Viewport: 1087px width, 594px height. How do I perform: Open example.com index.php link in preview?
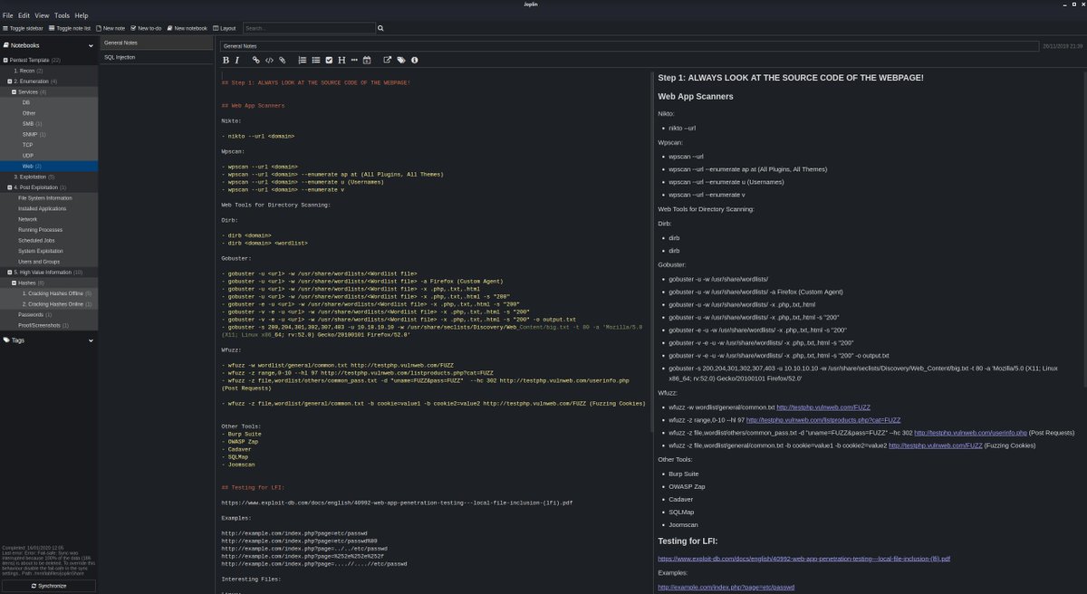pos(726,587)
